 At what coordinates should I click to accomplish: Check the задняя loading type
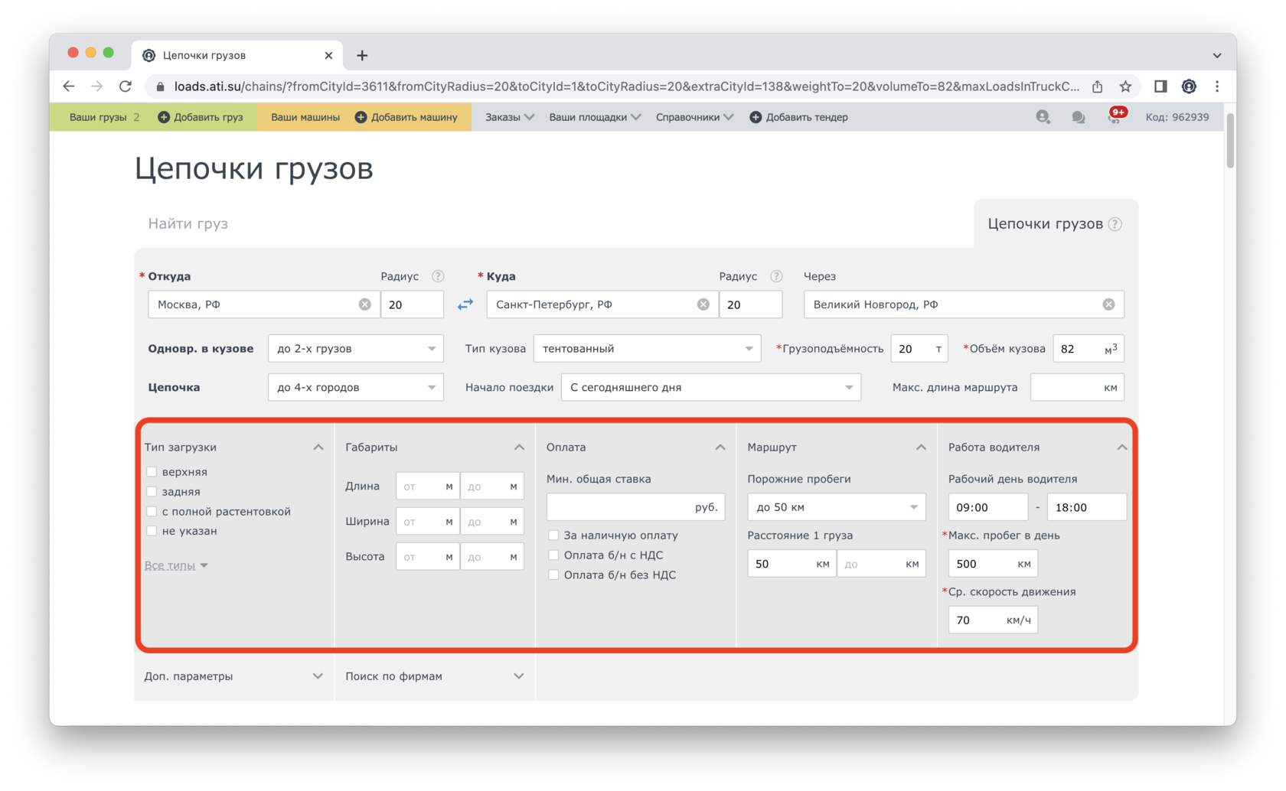(x=152, y=492)
